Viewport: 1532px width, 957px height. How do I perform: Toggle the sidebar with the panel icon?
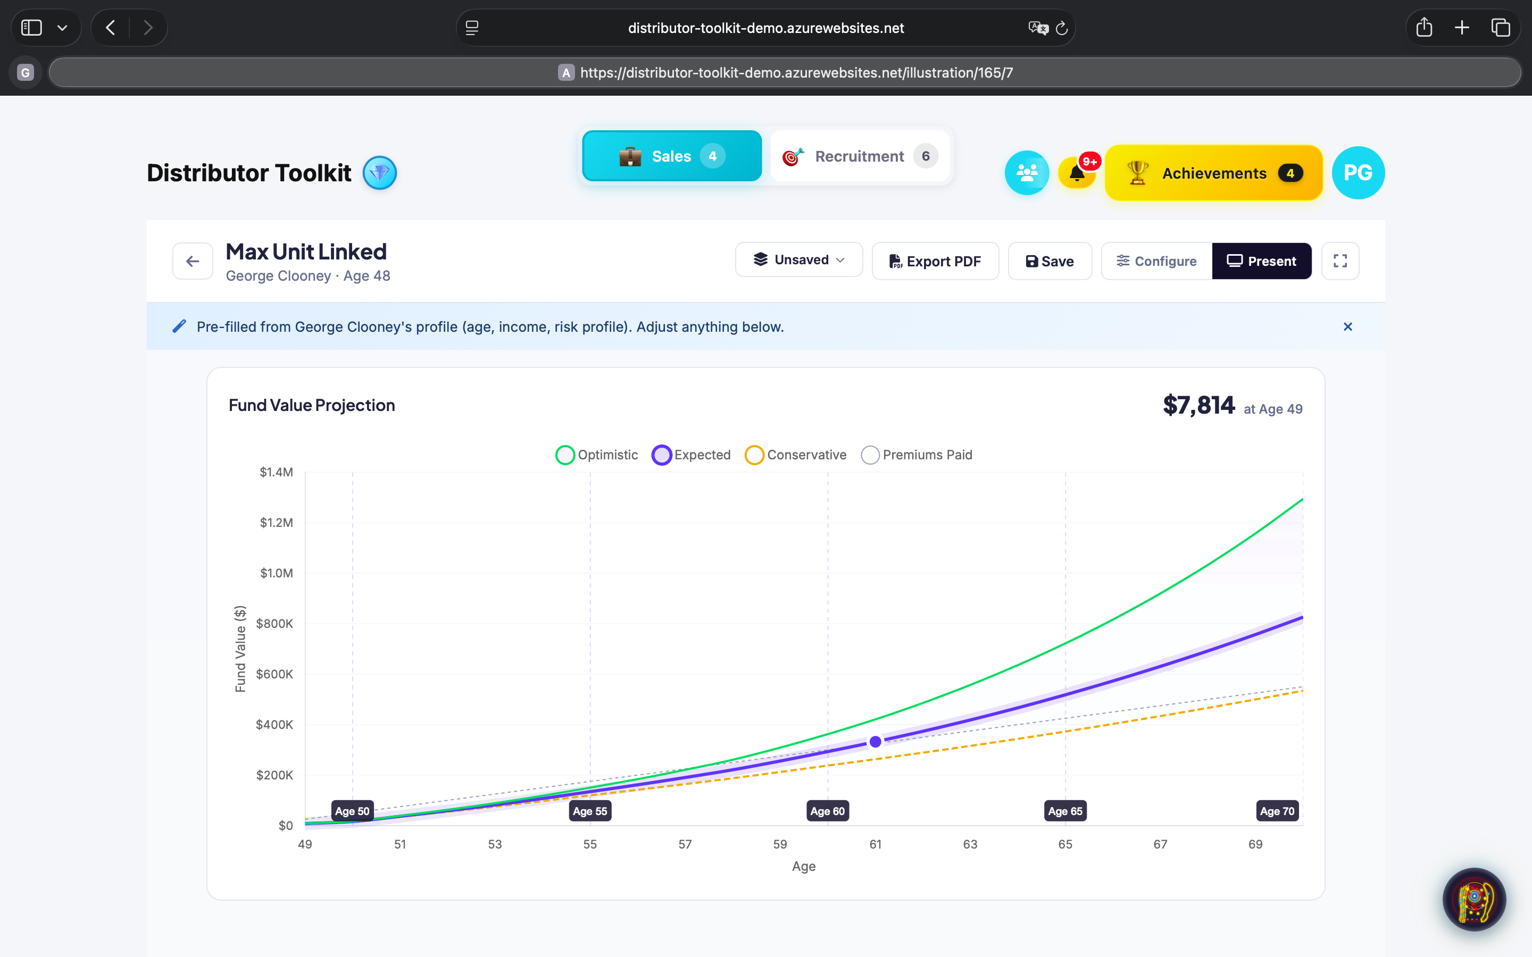(30, 27)
